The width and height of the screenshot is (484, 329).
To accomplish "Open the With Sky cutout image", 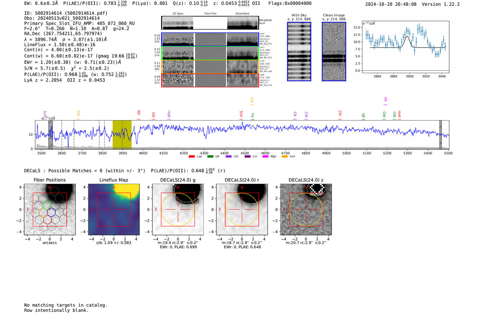I will pyautogui.click(x=299, y=51).
